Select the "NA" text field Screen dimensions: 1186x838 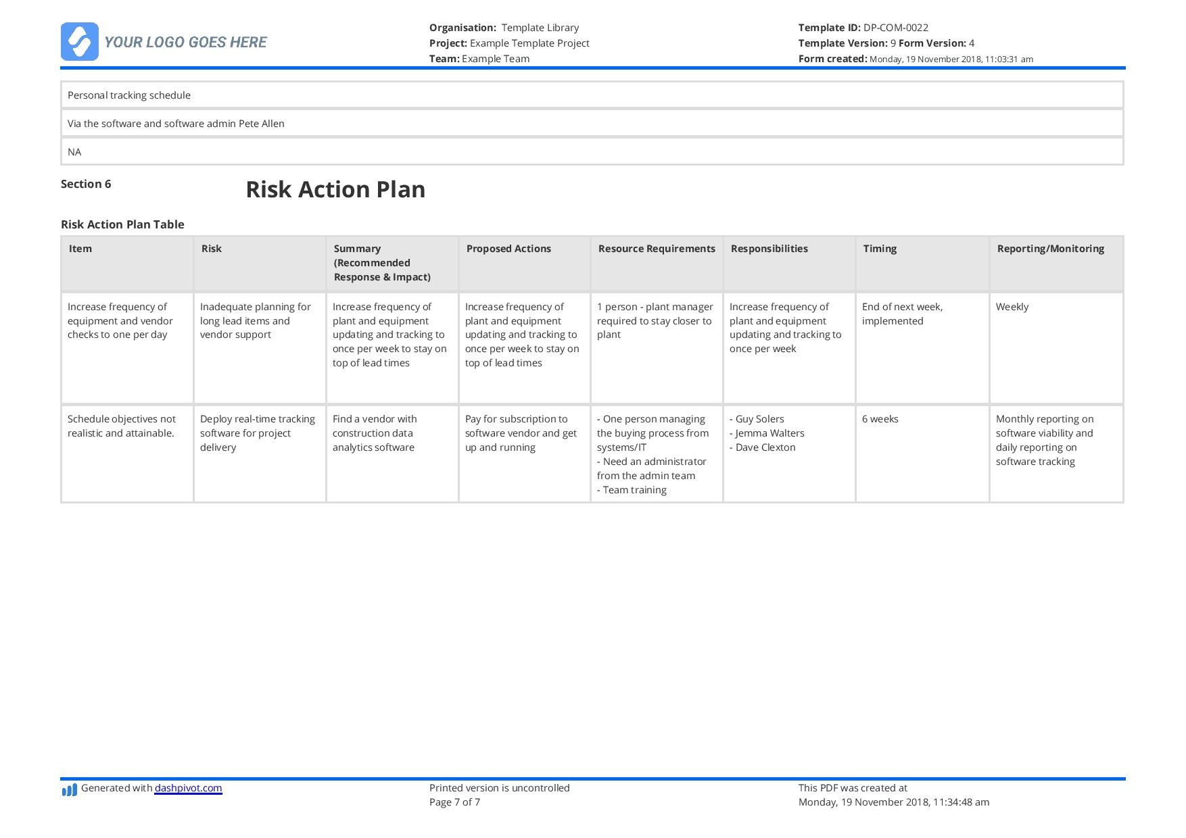click(x=592, y=152)
